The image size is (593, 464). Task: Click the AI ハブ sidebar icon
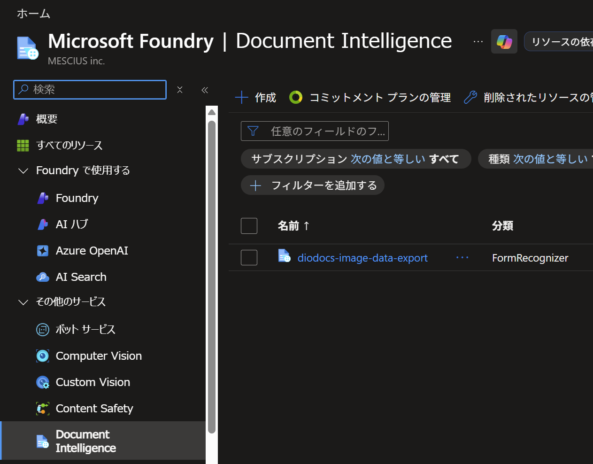(42, 224)
